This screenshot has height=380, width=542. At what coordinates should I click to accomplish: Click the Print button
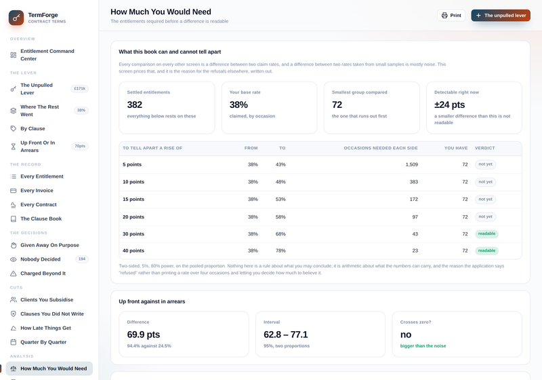coord(451,16)
